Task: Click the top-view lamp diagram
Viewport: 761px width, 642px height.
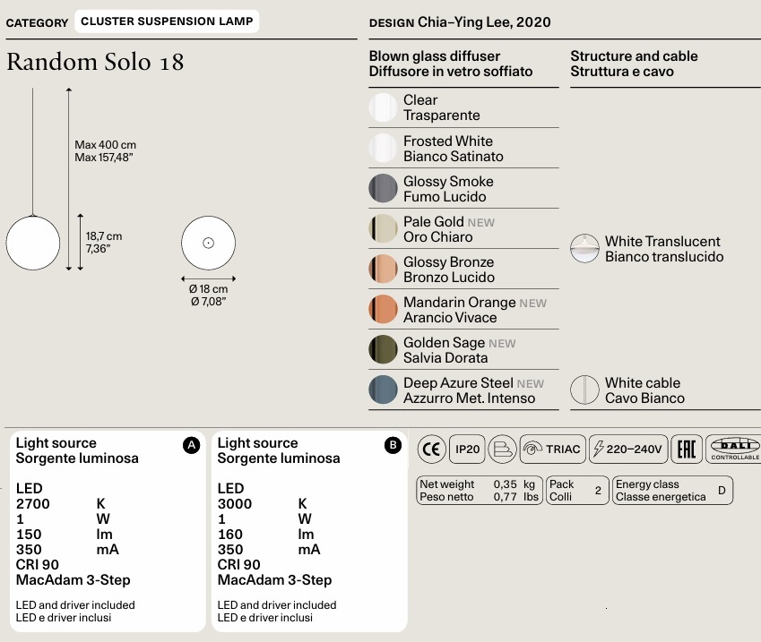Action: [x=208, y=243]
